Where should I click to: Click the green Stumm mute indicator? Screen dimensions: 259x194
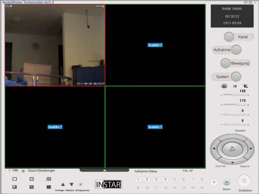tap(227, 182)
